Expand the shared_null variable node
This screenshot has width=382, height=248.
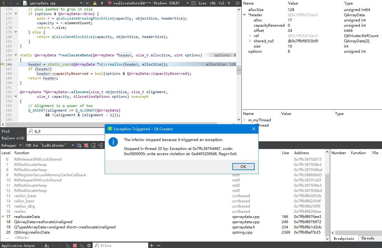(x=250, y=41)
